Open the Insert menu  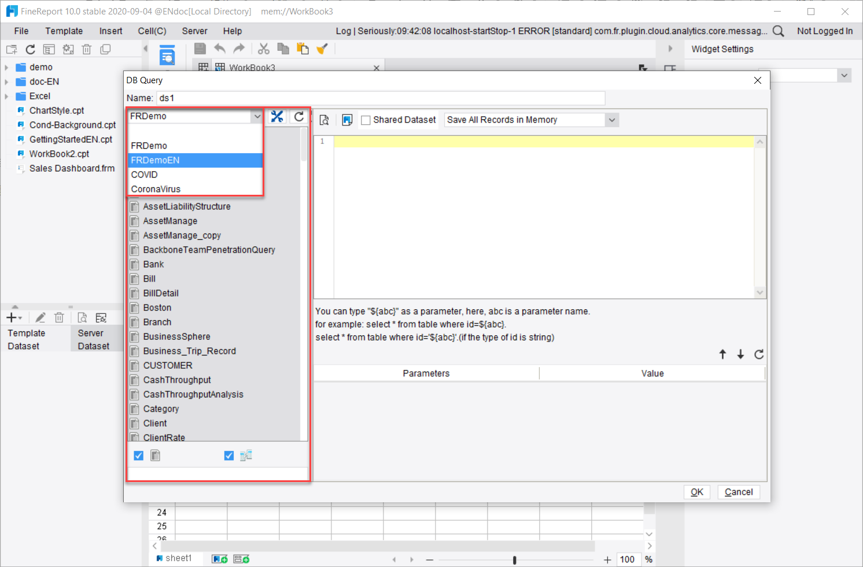110,31
